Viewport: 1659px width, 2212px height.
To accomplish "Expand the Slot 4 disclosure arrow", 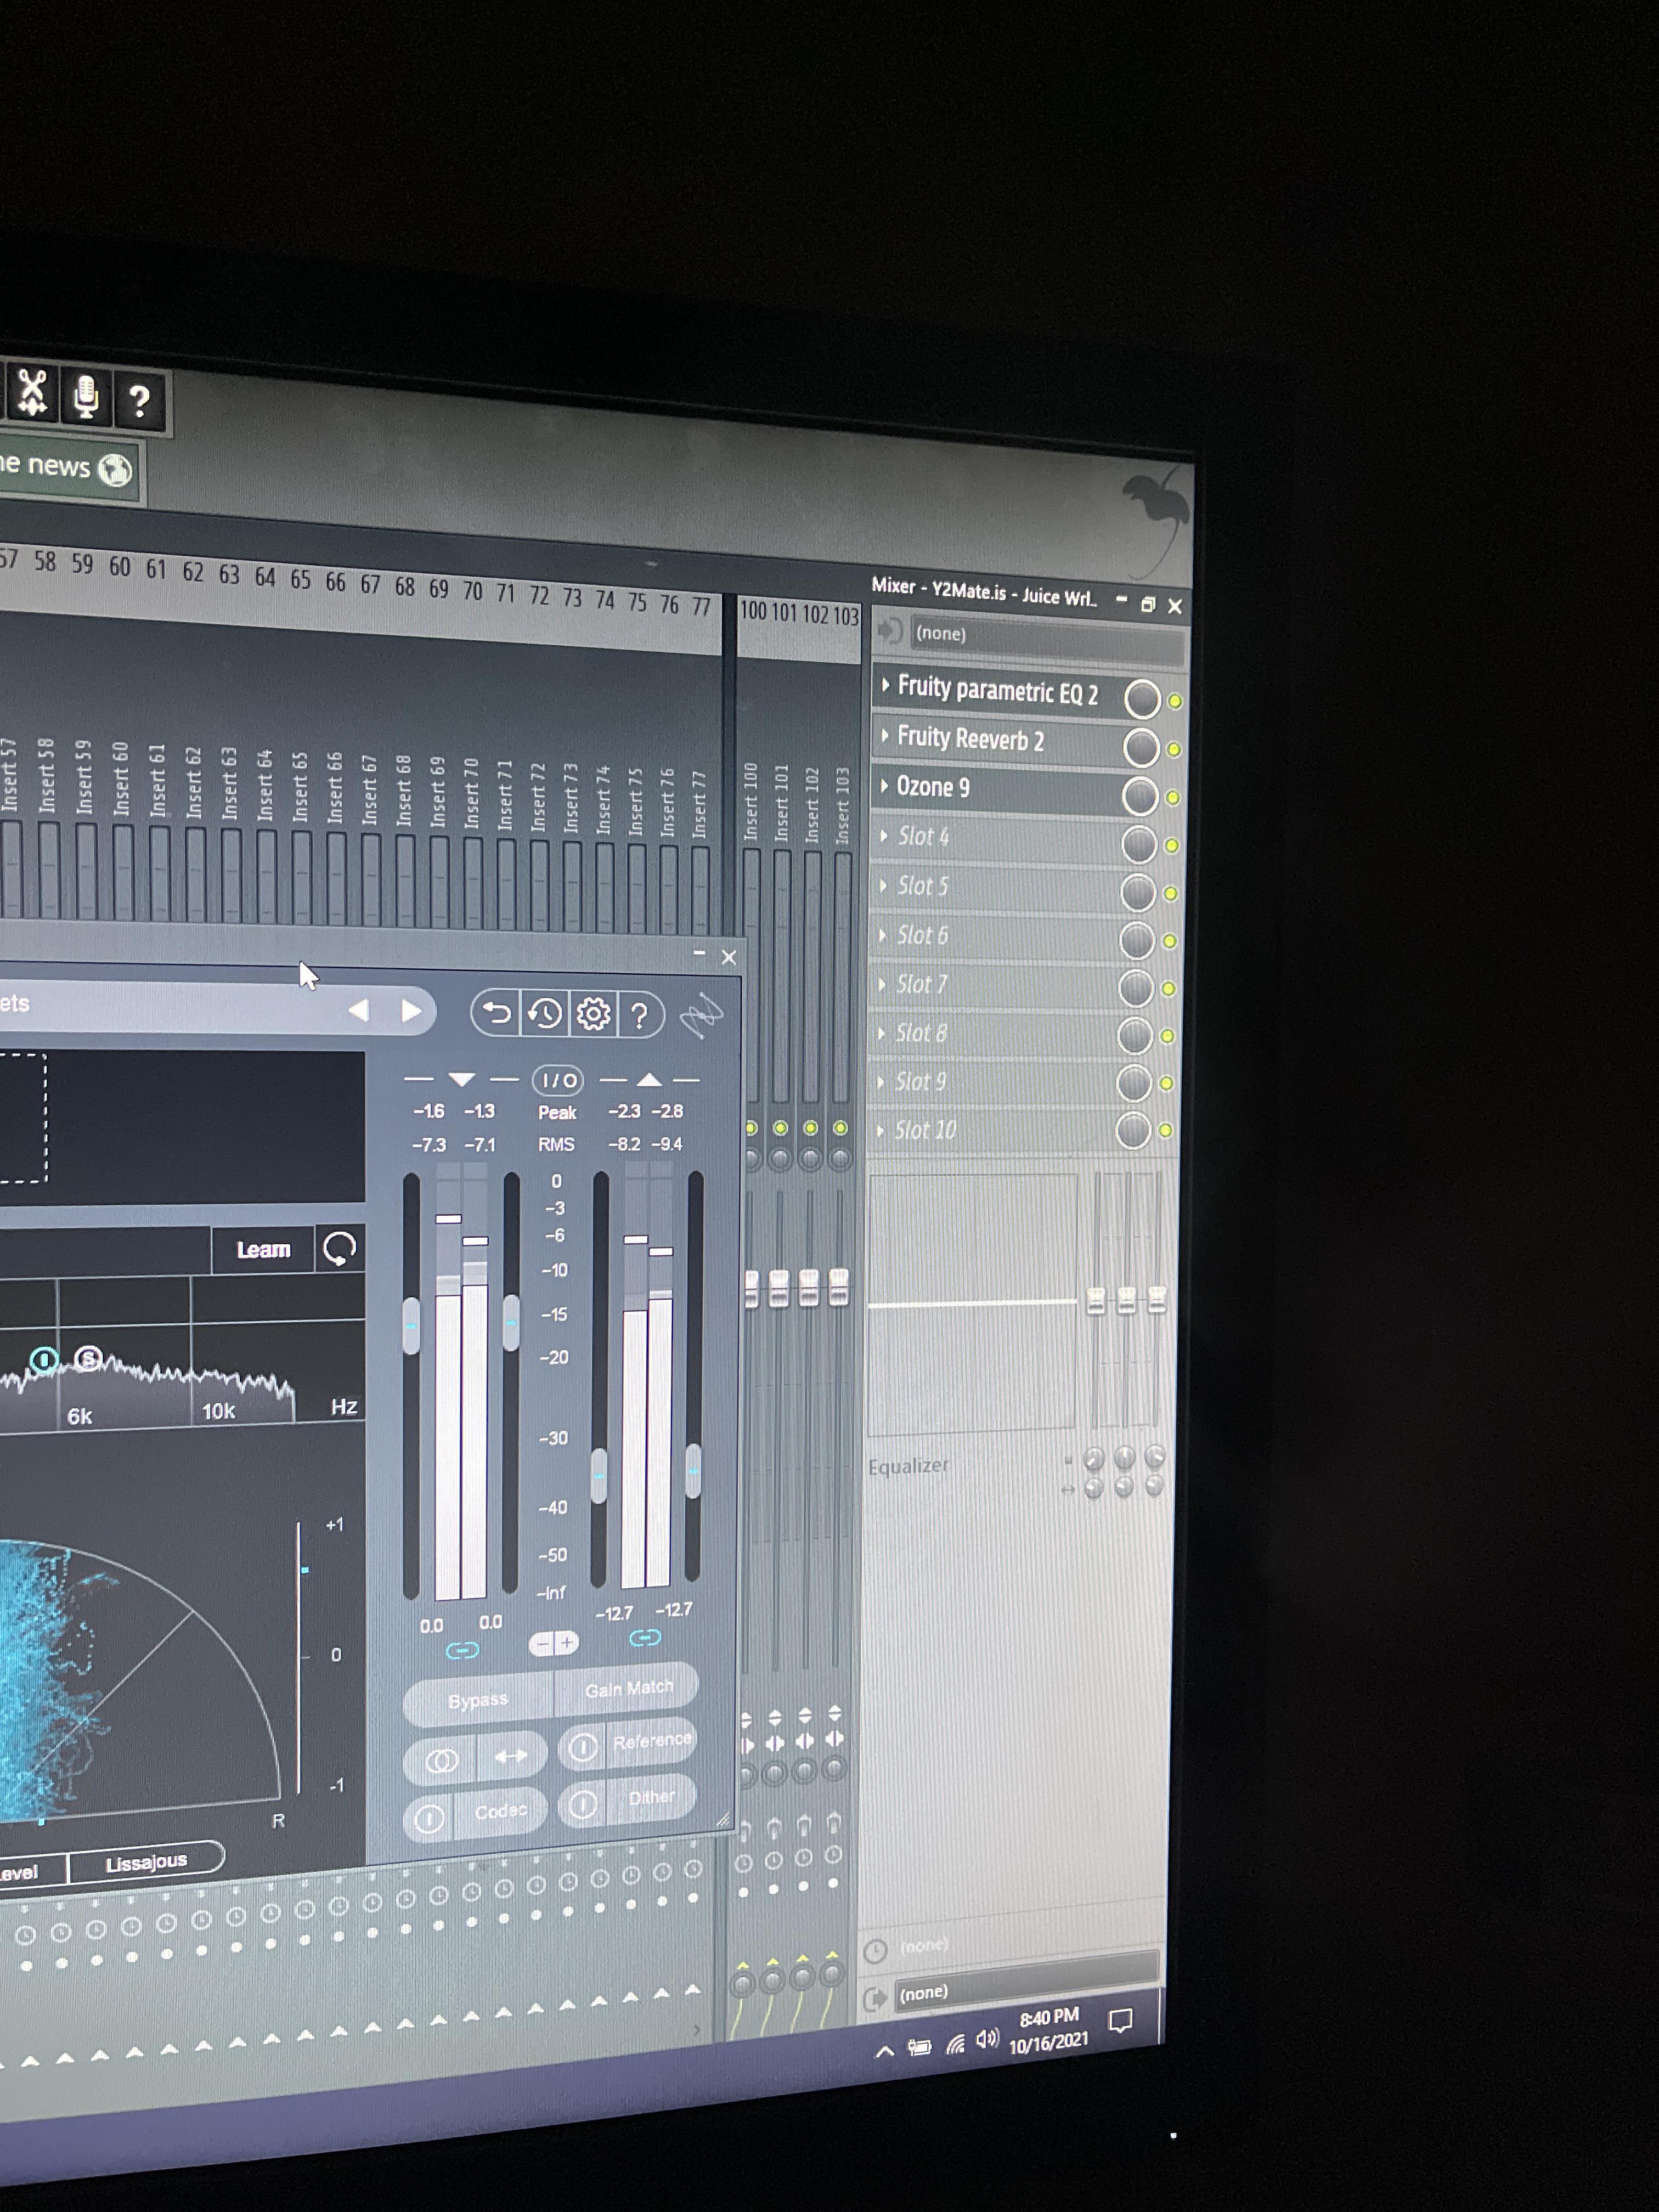I will [x=884, y=837].
